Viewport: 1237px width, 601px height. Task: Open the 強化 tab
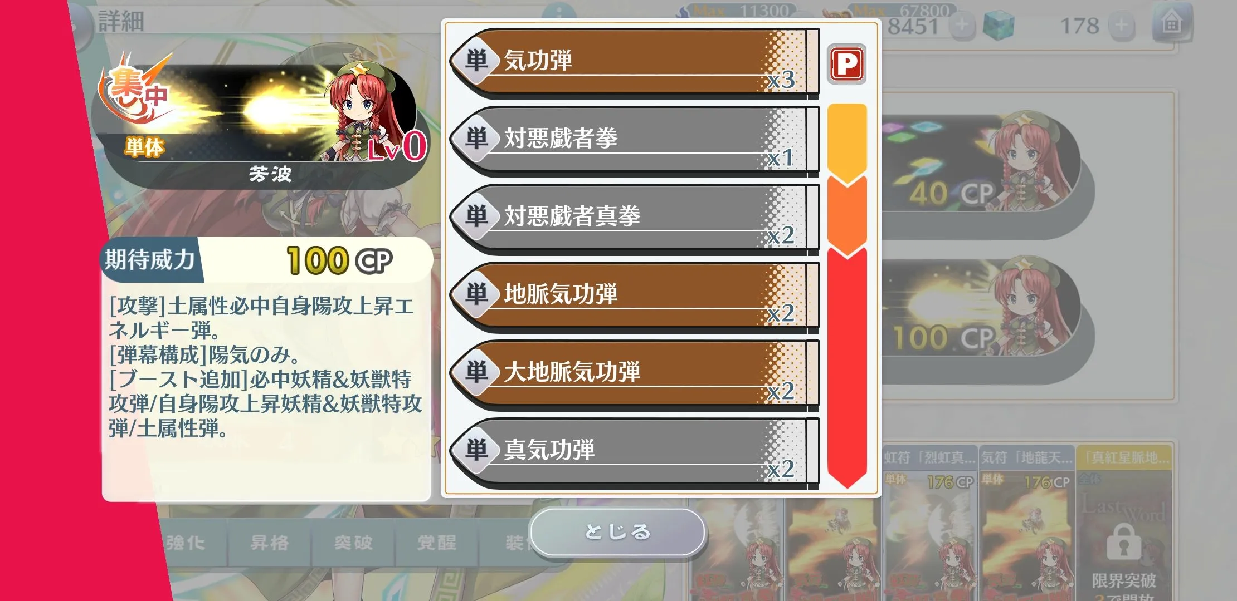[x=186, y=543]
